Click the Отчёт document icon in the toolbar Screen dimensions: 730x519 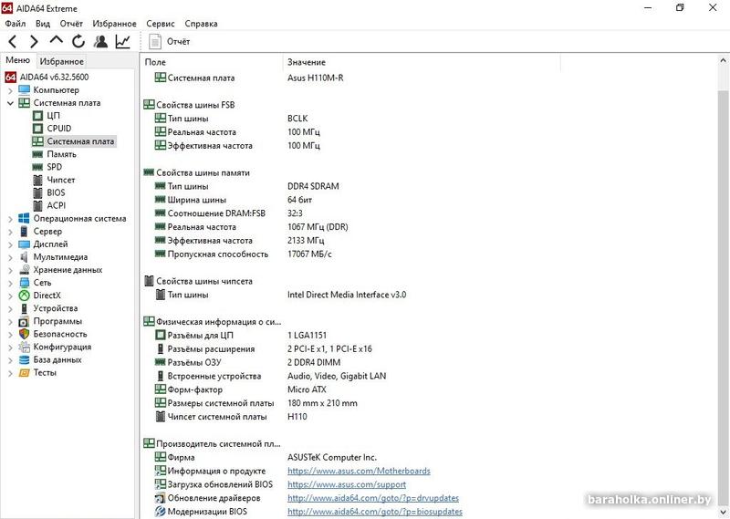154,41
